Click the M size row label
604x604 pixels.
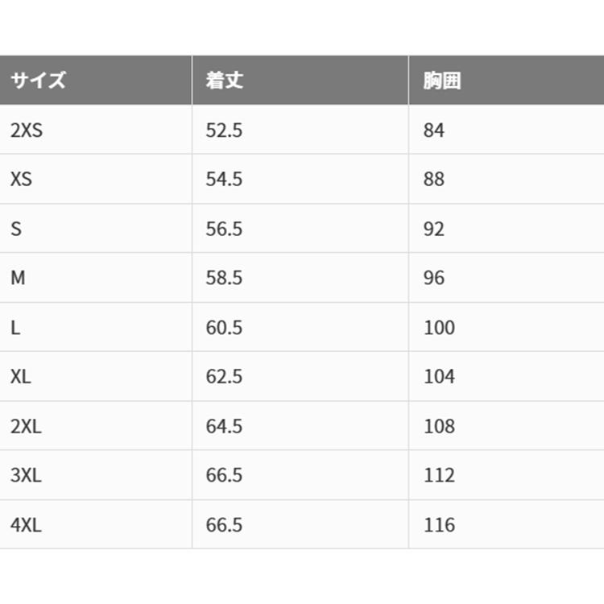point(18,279)
